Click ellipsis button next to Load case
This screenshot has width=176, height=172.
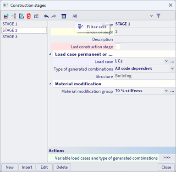pos(172,62)
